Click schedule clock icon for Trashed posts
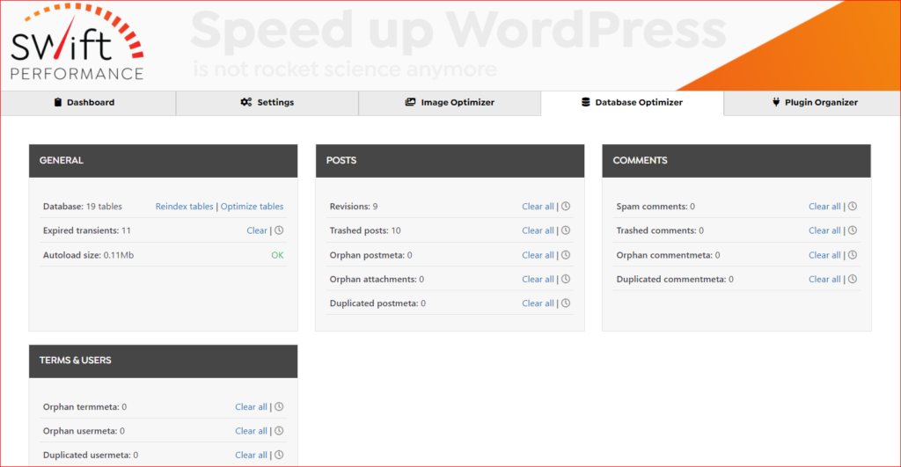901x467 pixels. [x=566, y=230]
